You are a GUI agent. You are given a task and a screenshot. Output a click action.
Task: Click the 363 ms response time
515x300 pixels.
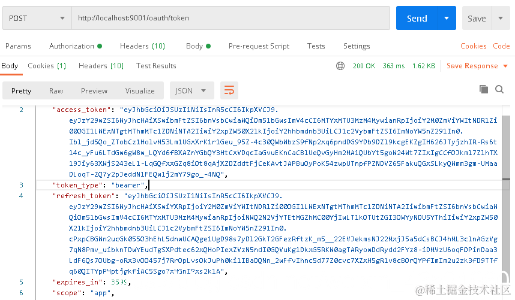pyautogui.click(x=394, y=66)
